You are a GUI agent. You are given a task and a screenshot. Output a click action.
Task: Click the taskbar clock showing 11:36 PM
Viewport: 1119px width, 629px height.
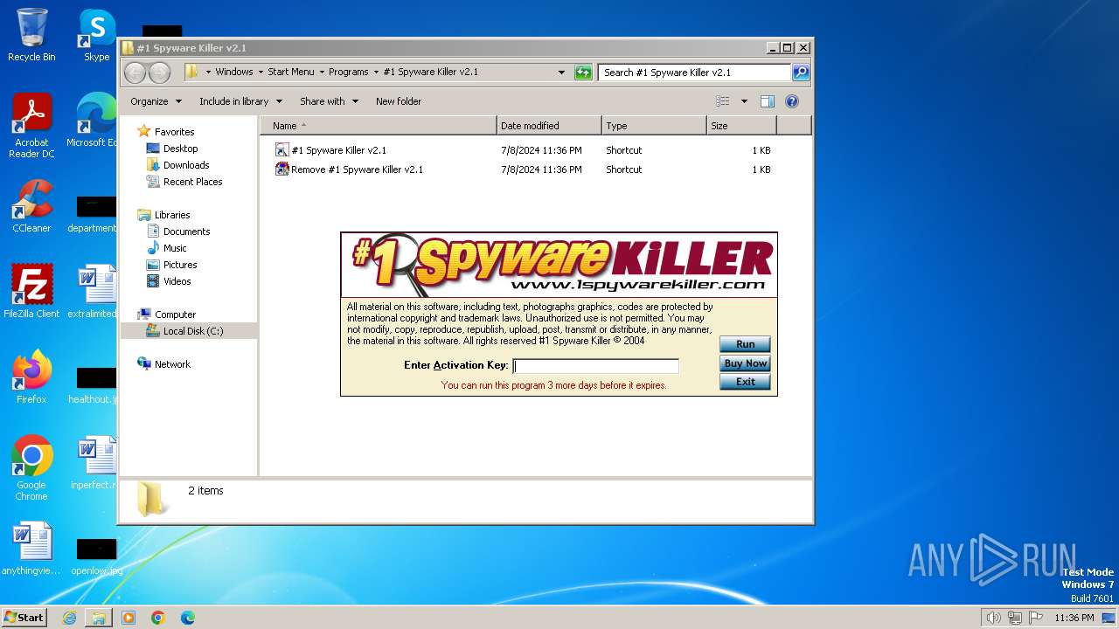click(1074, 618)
